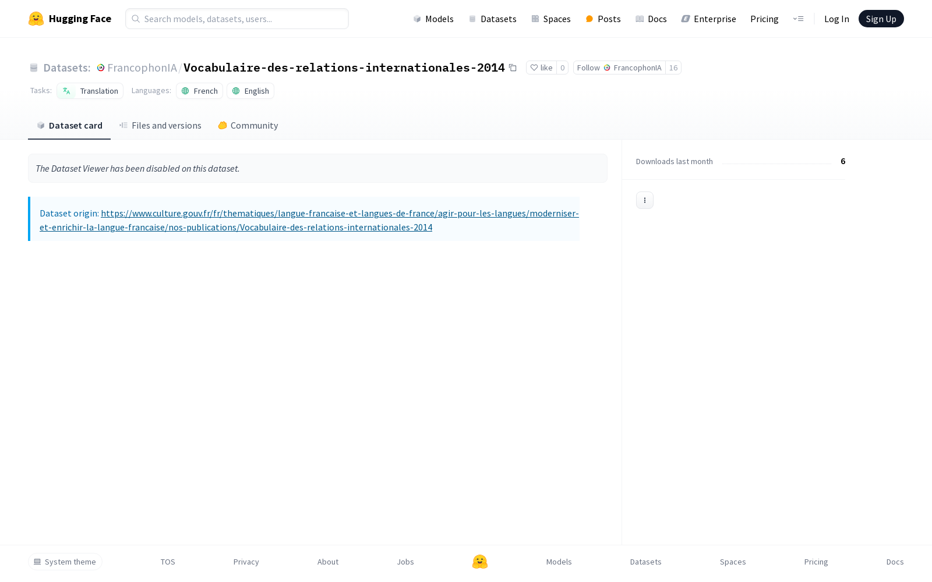Click the footer Hugging Face emoji
Screen dimensions: 932x582
click(x=480, y=562)
